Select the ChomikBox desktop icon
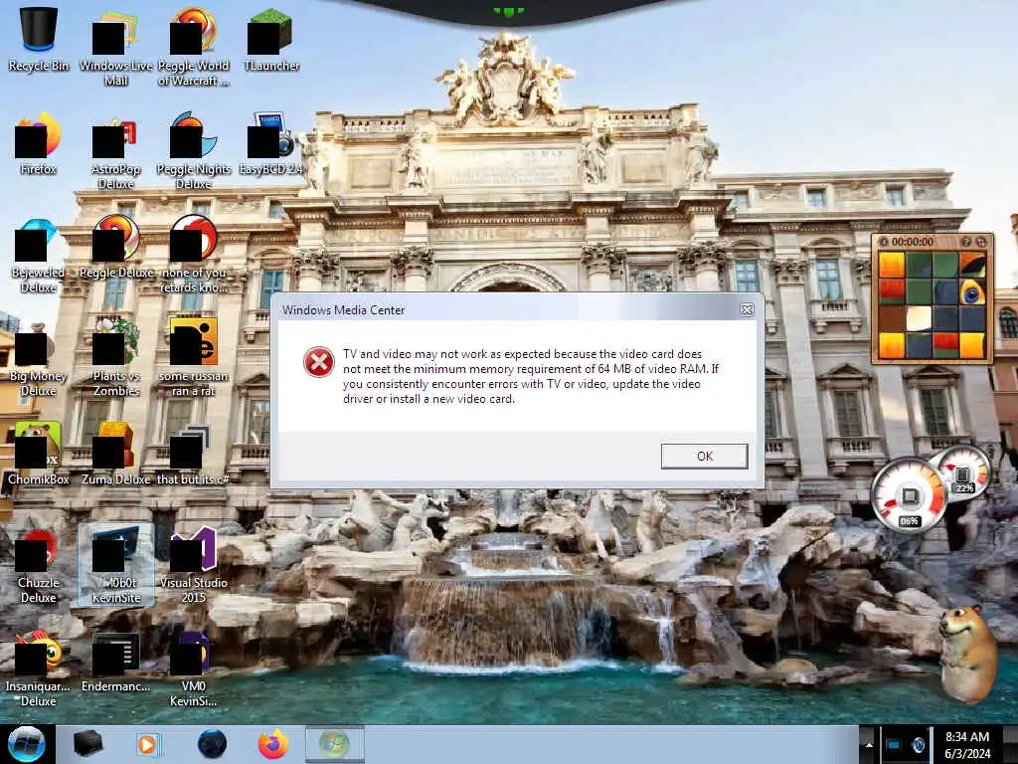Viewport: 1018px width, 764px height. click(x=39, y=454)
